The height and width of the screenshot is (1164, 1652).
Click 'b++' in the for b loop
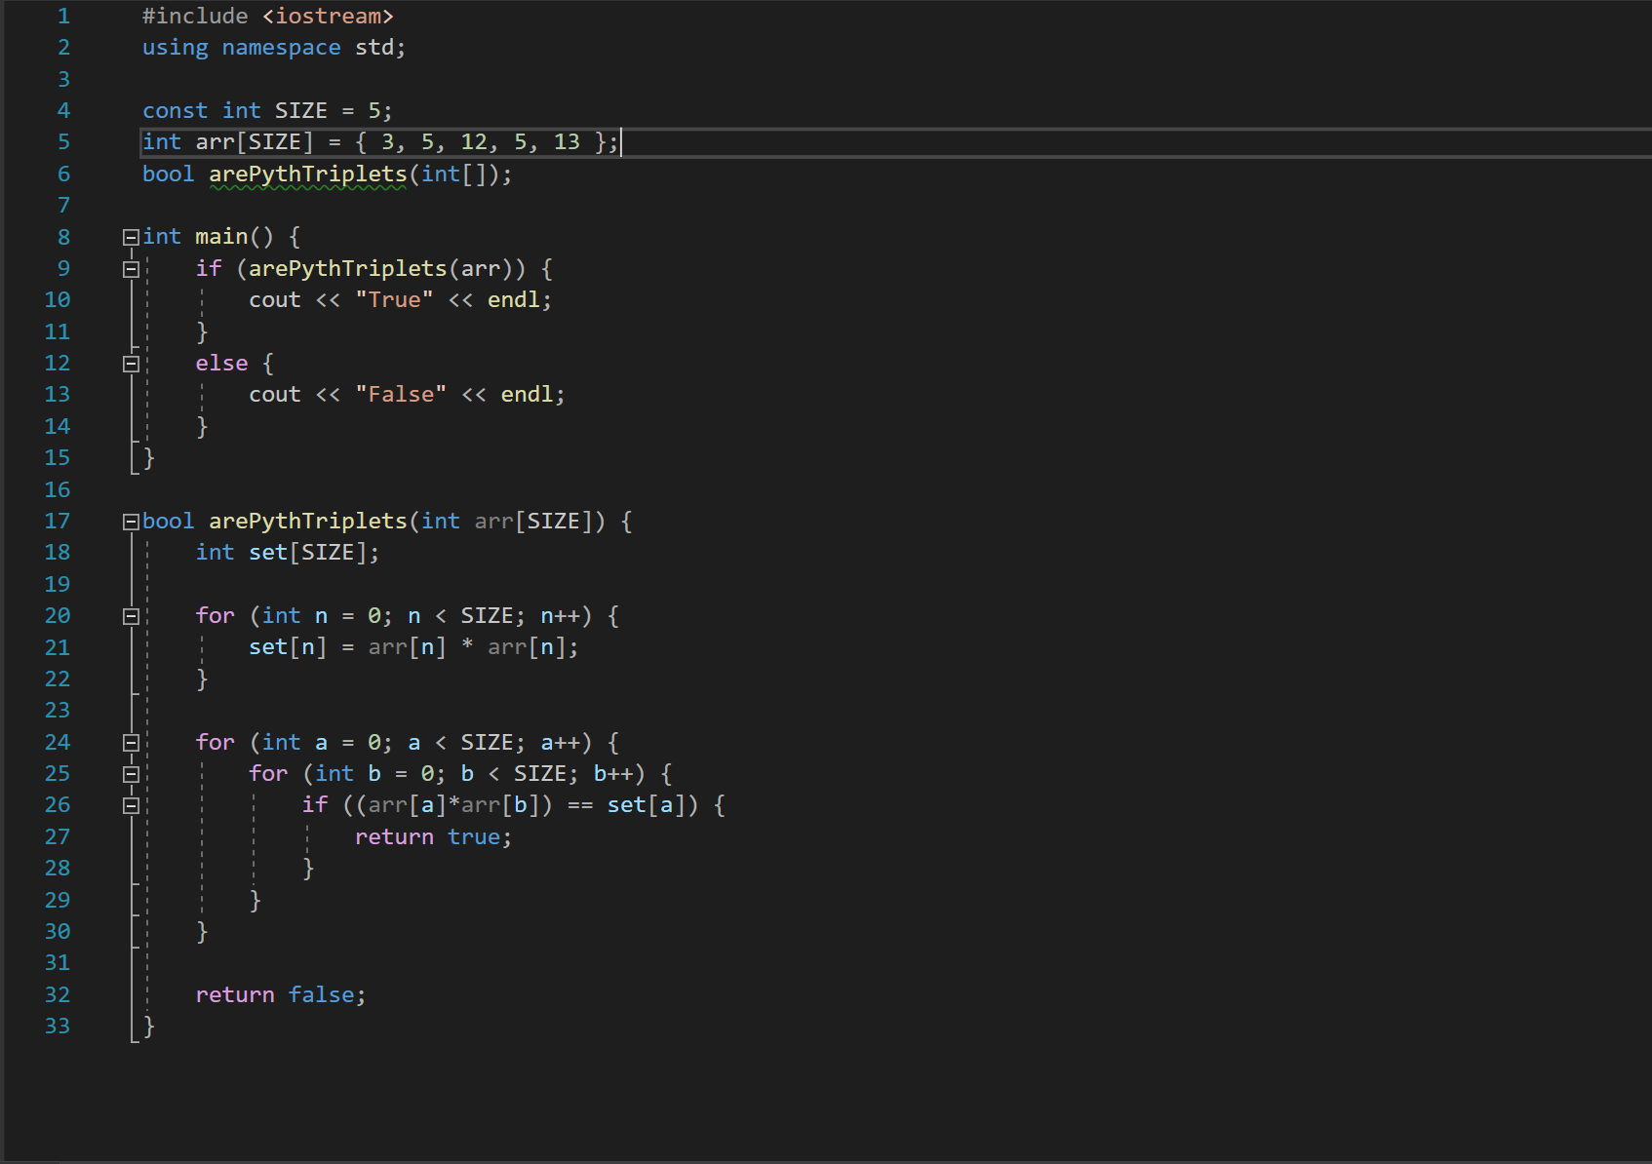pyautogui.click(x=612, y=774)
